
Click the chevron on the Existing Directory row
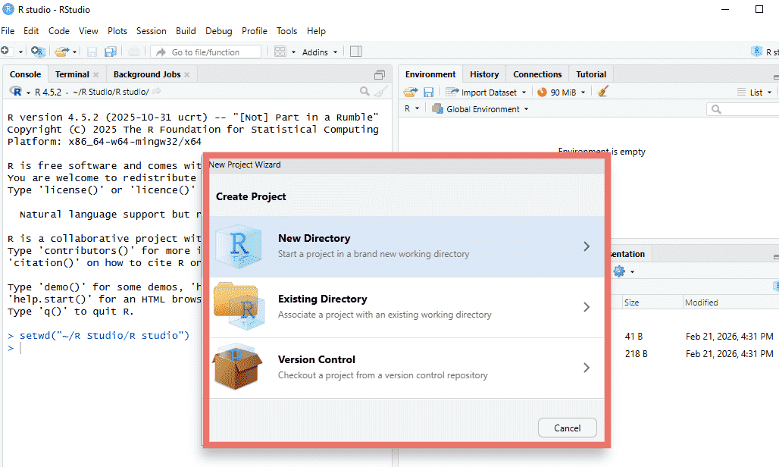587,307
